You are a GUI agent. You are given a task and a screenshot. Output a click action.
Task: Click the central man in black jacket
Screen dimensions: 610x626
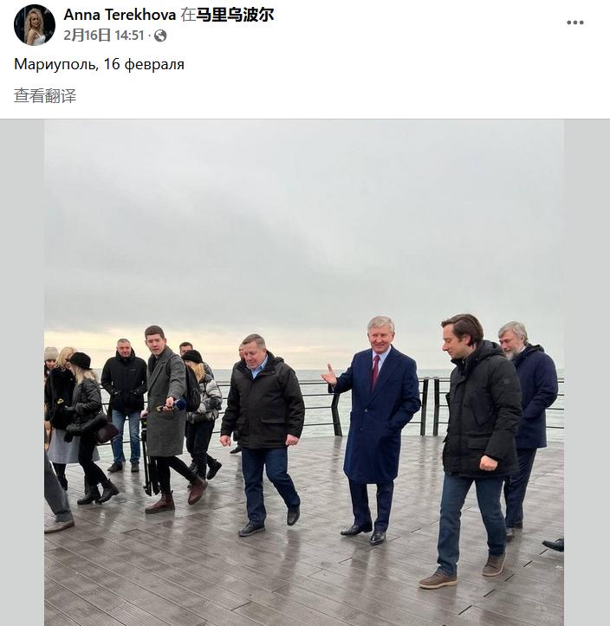tap(263, 433)
